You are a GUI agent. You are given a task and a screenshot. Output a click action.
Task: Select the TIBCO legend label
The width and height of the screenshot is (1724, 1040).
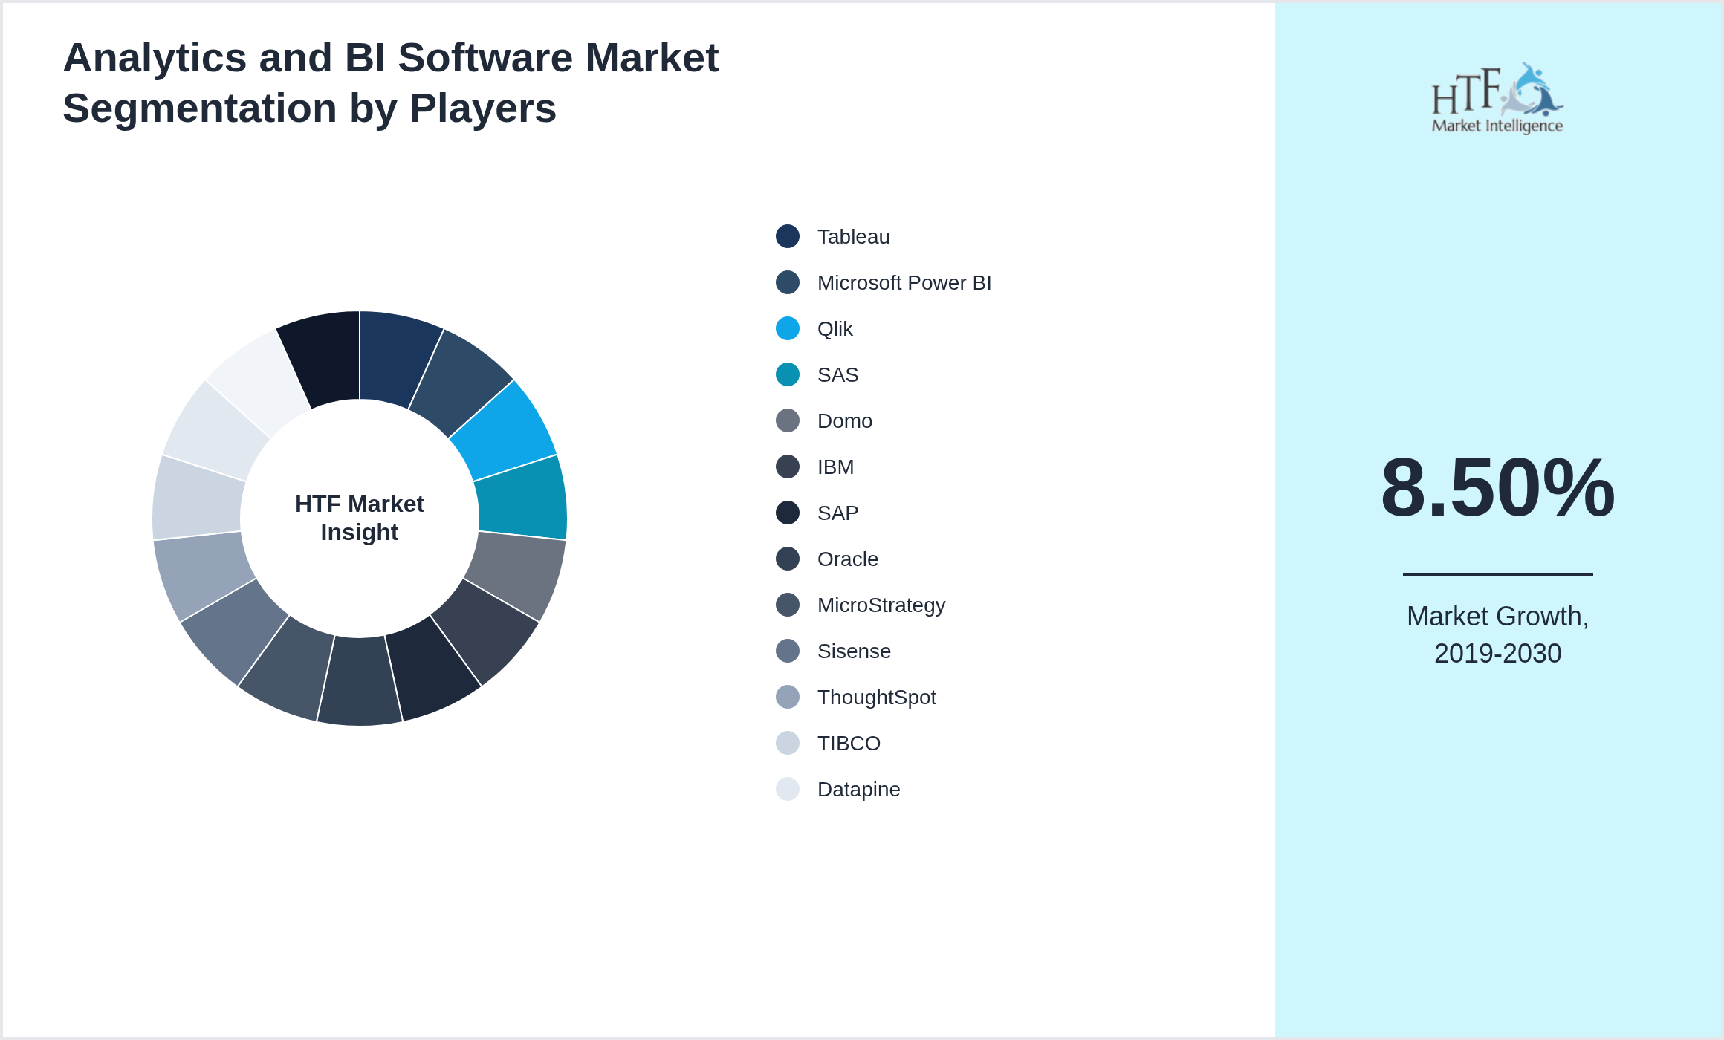point(849,743)
